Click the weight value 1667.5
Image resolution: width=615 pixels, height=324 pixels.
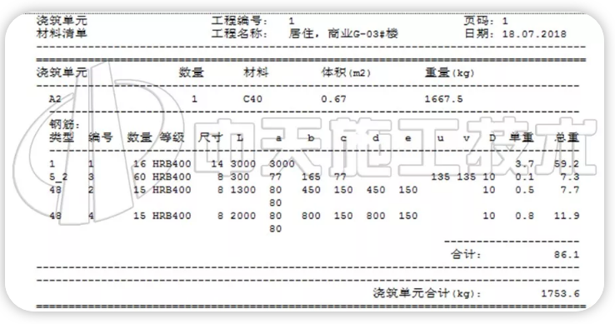pos(443,99)
